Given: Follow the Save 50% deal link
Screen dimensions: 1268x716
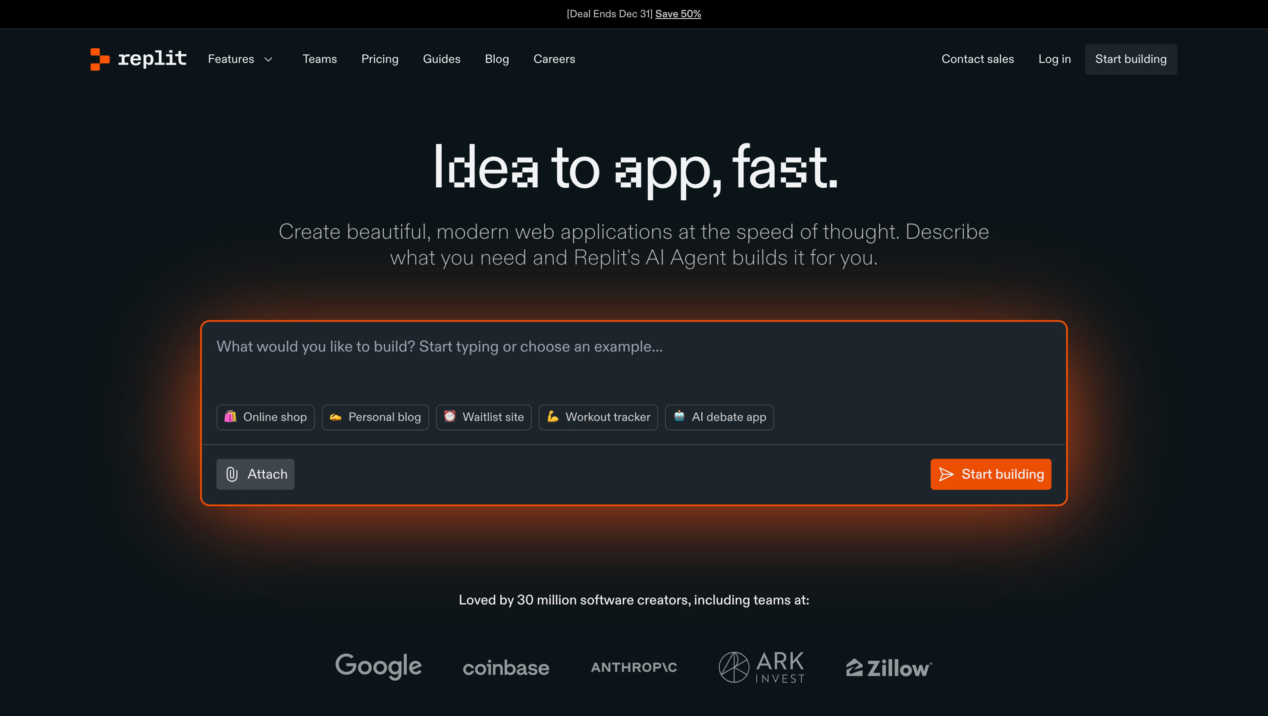Looking at the screenshot, I should [678, 14].
